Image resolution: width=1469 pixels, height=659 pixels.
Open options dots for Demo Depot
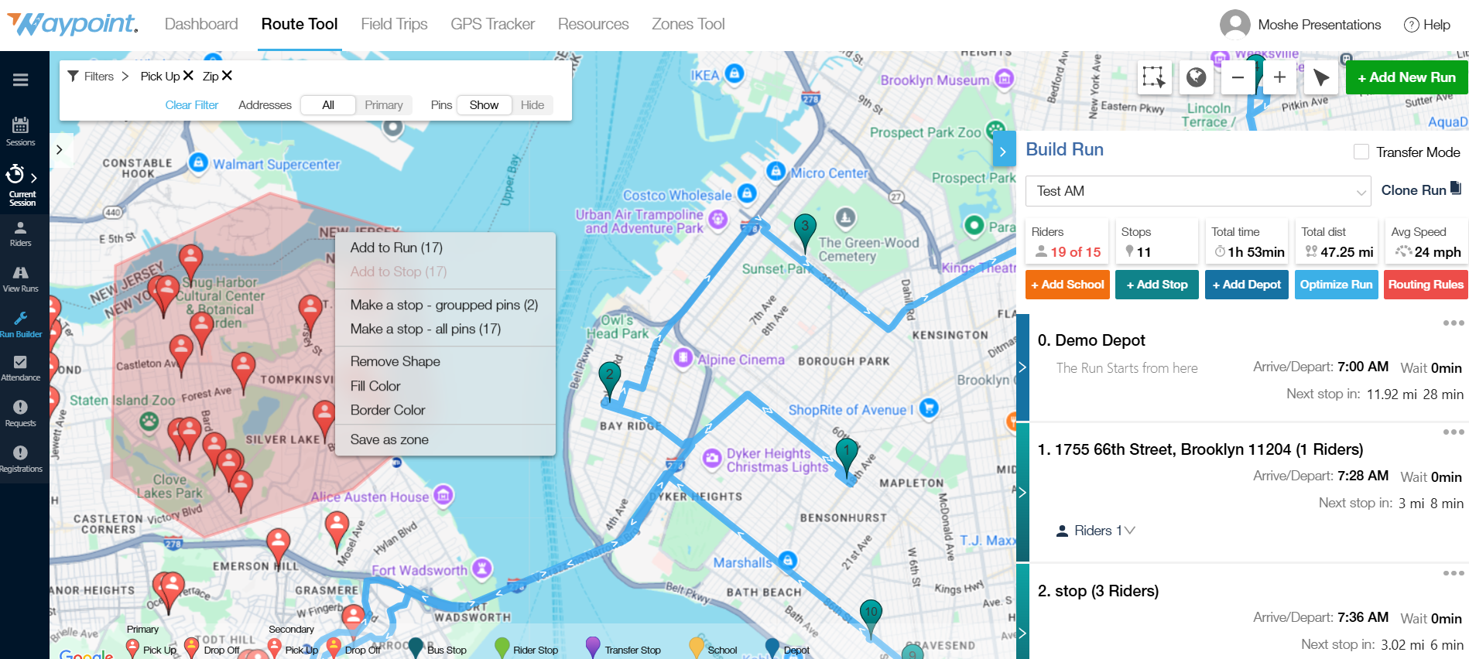point(1454,323)
